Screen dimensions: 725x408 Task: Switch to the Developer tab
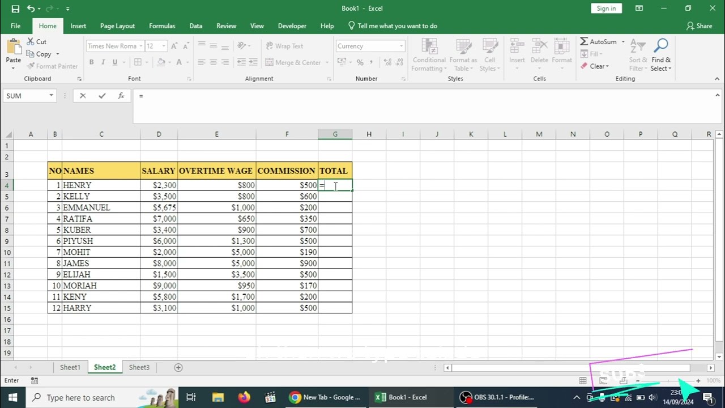tap(292, 26)
